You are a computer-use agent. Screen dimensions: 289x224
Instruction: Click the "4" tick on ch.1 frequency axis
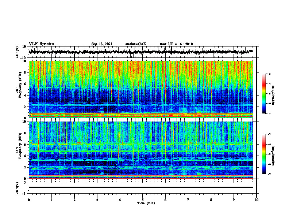tap(26, 96)
